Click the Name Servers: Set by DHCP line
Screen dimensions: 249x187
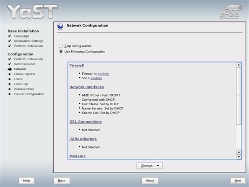[103, 108]
